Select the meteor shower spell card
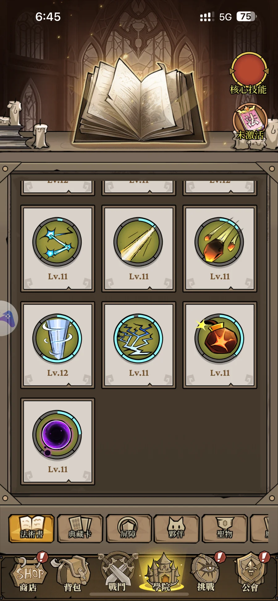 click(x=220, y=249)
